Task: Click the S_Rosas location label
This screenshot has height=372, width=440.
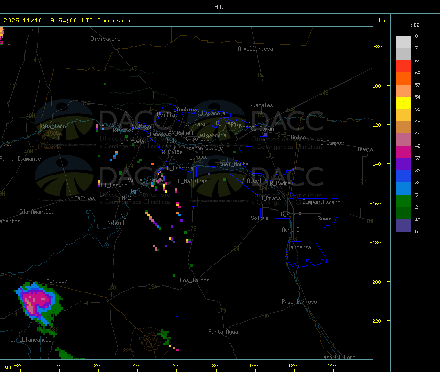Action: (x=197, y=157)
